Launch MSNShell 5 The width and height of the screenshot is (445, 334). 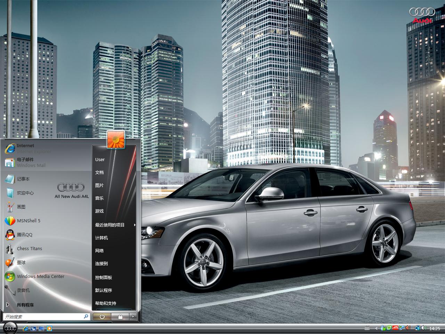46,221
